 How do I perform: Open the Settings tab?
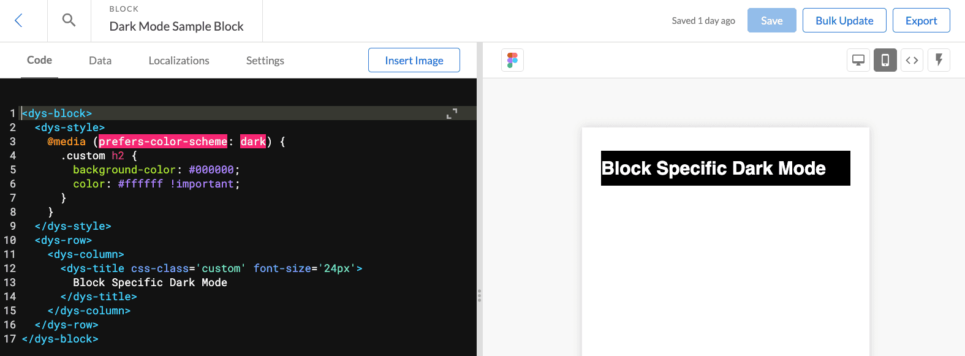[x=265, y=61]
